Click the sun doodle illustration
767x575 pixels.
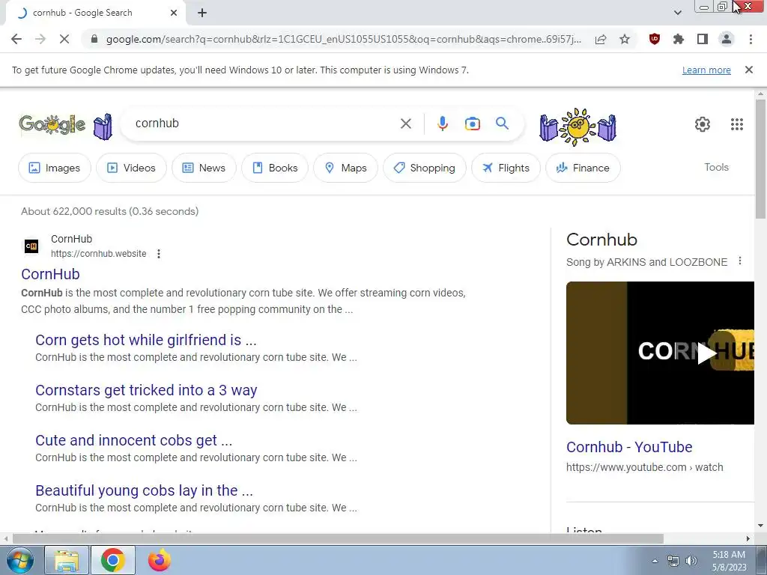[577, 127]
